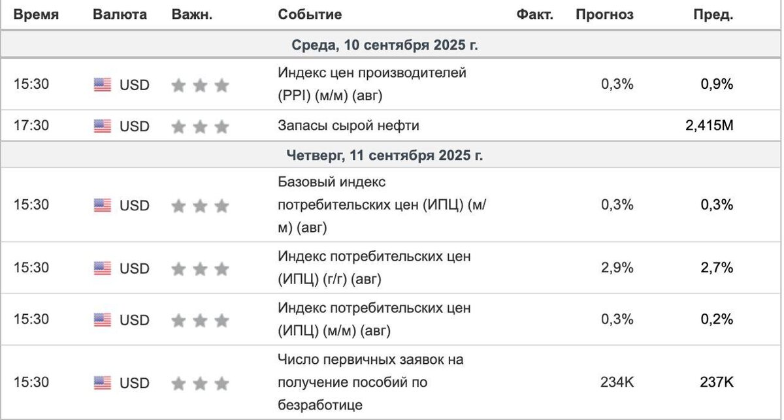Click the importance stars for the CPI (г/г) event
Screen dimensions: 784x420
(200, 268)
